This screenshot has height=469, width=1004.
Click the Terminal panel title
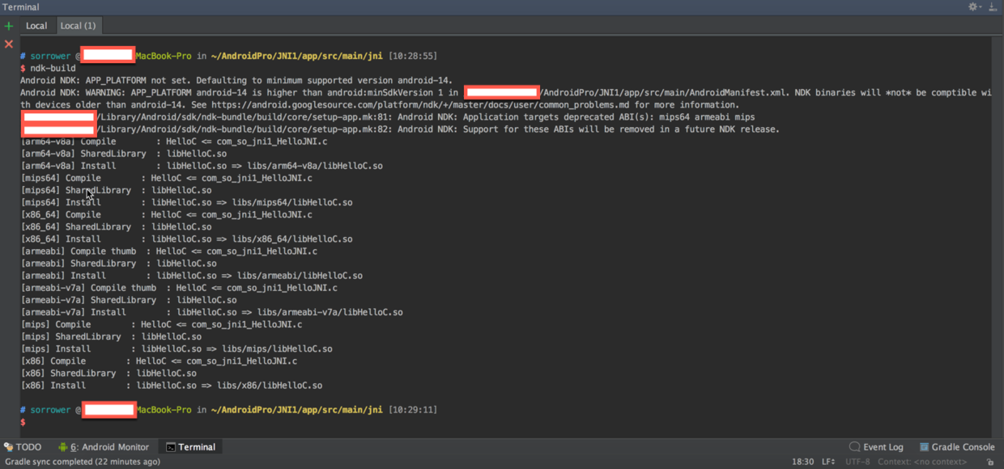tap(20, 6)
